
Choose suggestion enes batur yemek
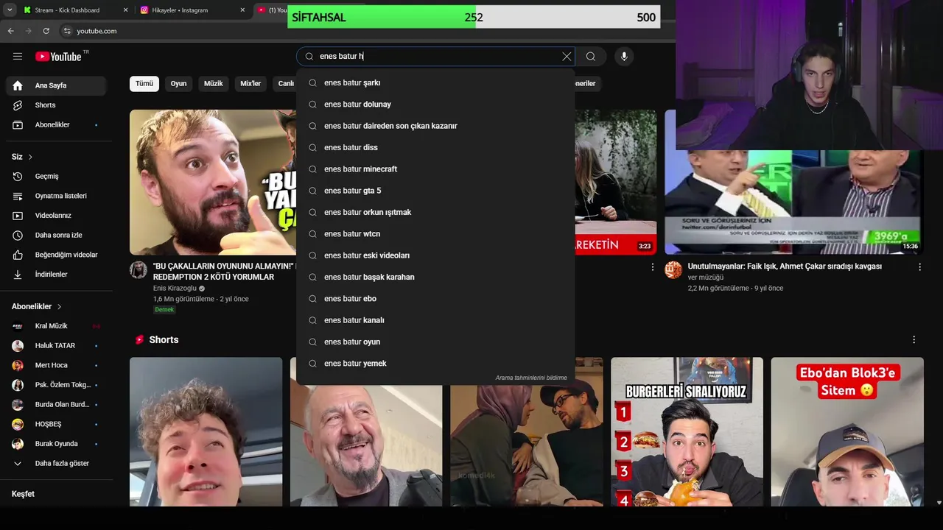point(435,364)
